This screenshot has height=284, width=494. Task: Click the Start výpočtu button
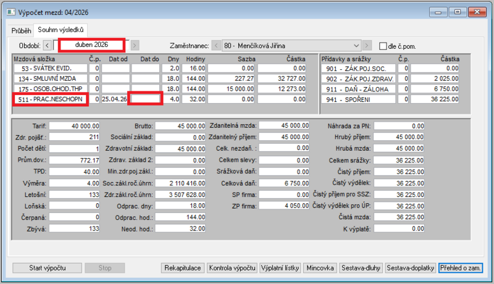pos(48,268)
